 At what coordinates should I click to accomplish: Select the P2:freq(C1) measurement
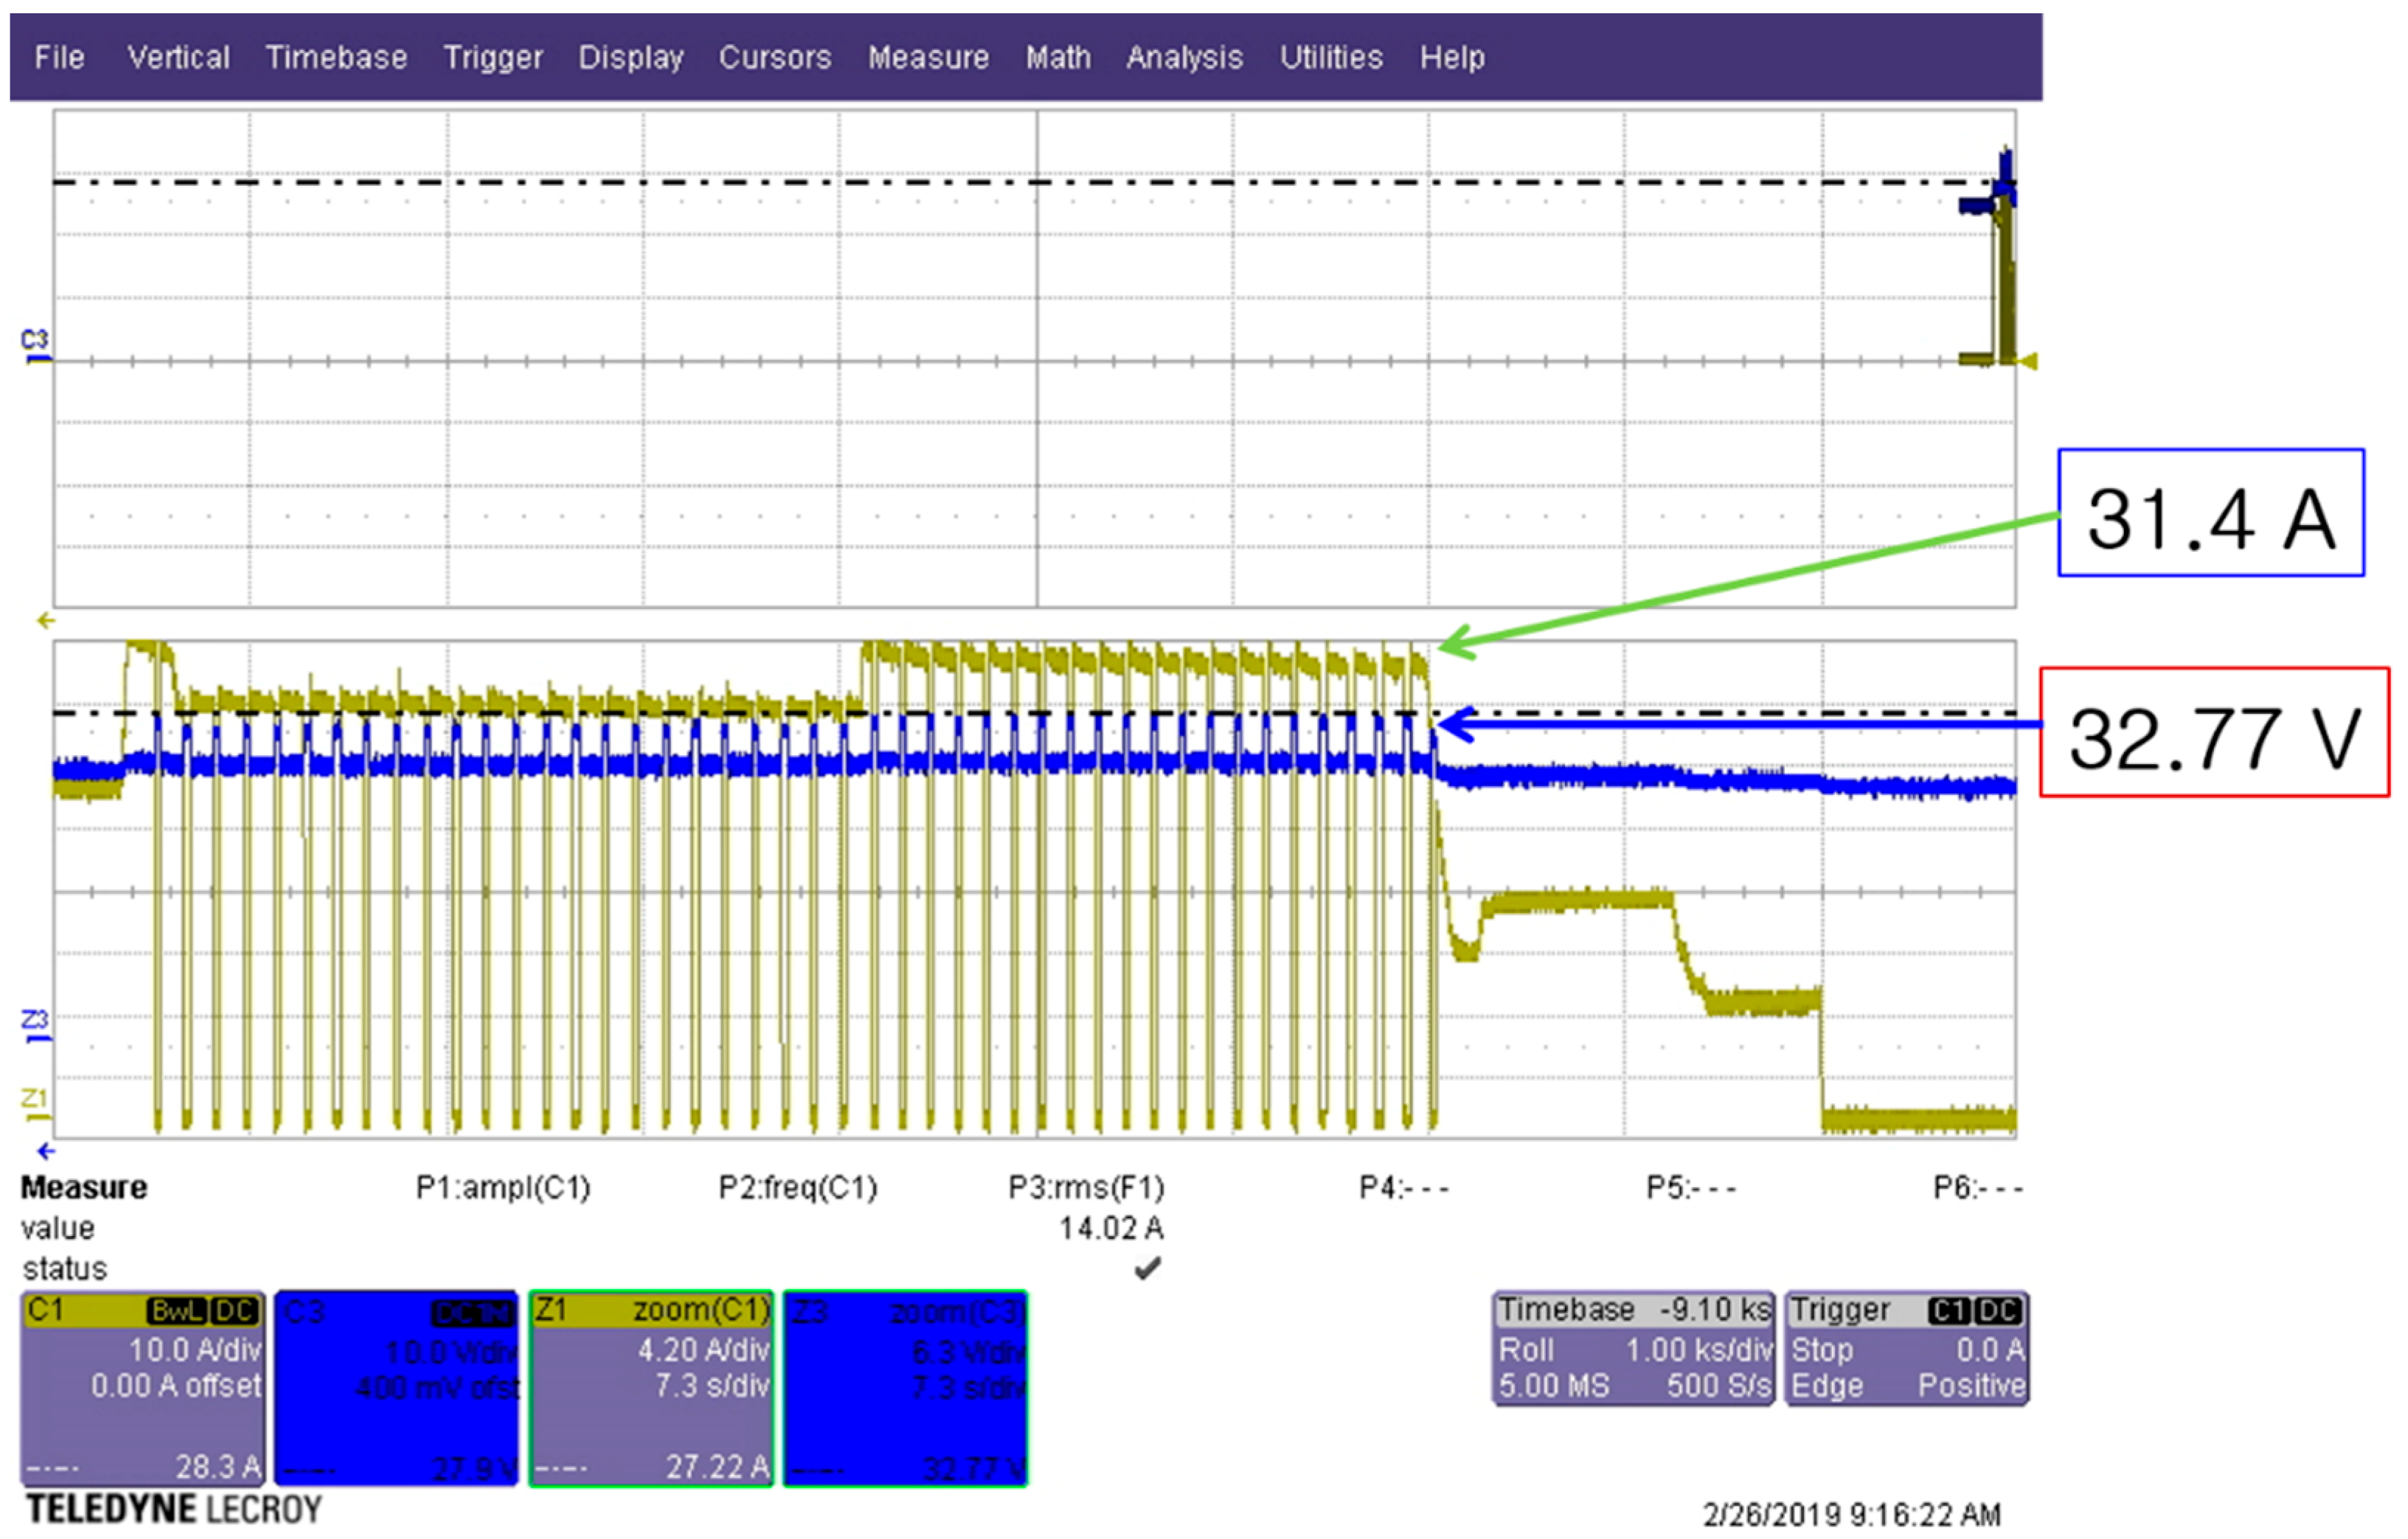(798, 1188)
